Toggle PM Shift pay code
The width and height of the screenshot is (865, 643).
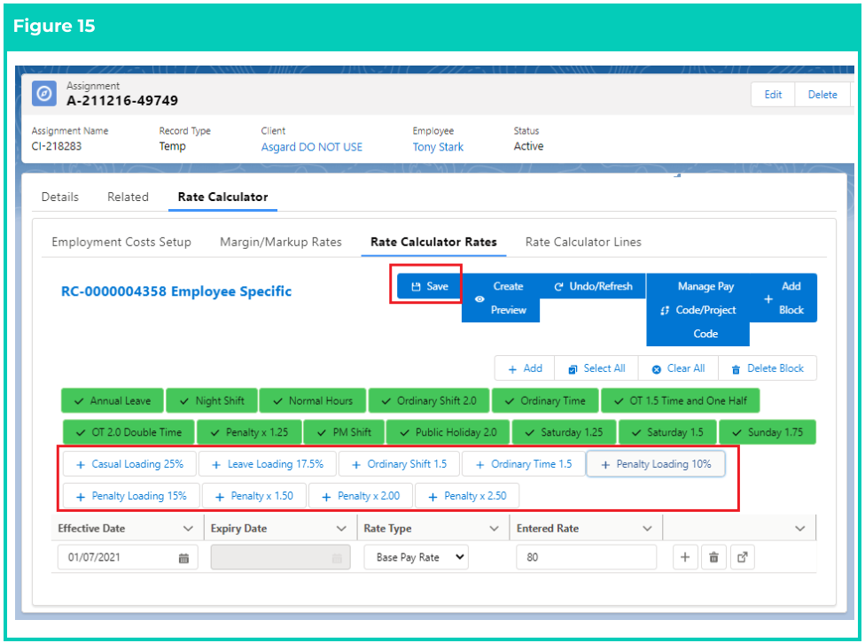[344, 432]
